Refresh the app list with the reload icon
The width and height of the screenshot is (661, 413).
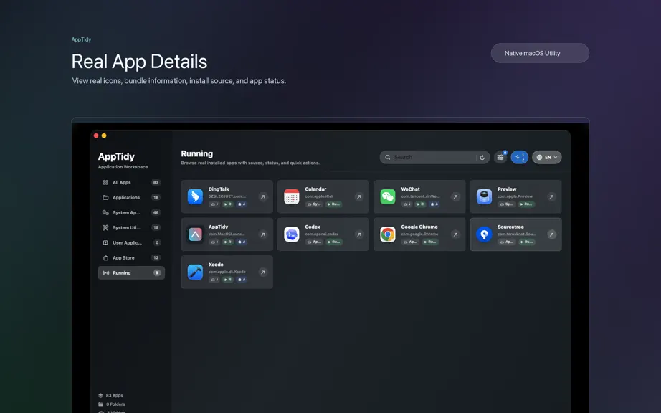coord(482,158)
